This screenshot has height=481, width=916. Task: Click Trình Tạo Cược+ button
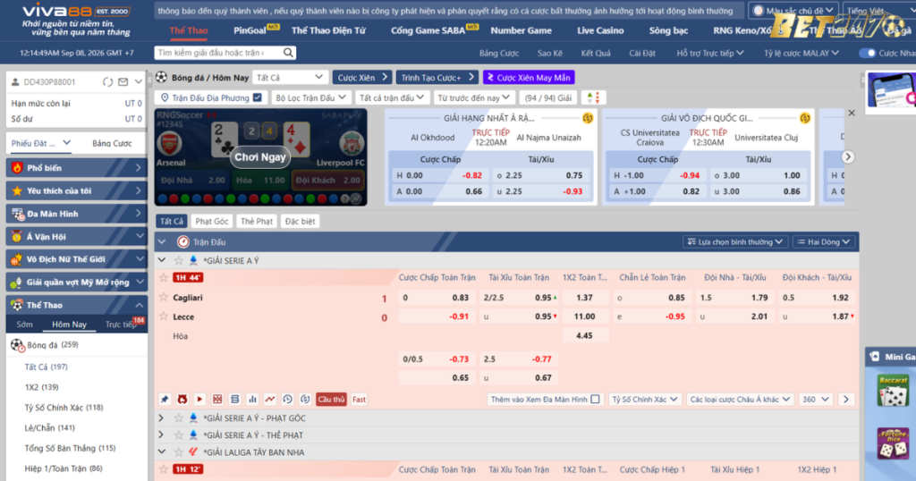(x=437, y=77)
